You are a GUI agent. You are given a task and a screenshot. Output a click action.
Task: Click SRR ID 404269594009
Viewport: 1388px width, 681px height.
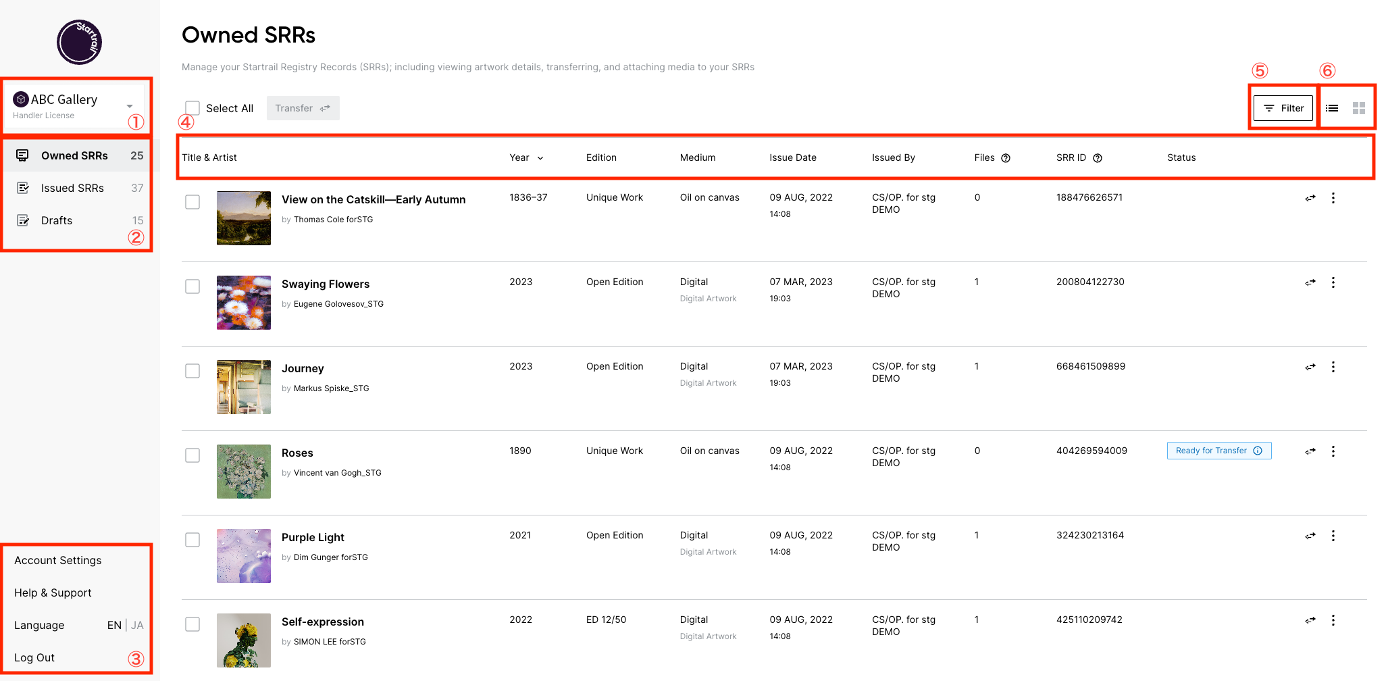tap(1091, 451)
